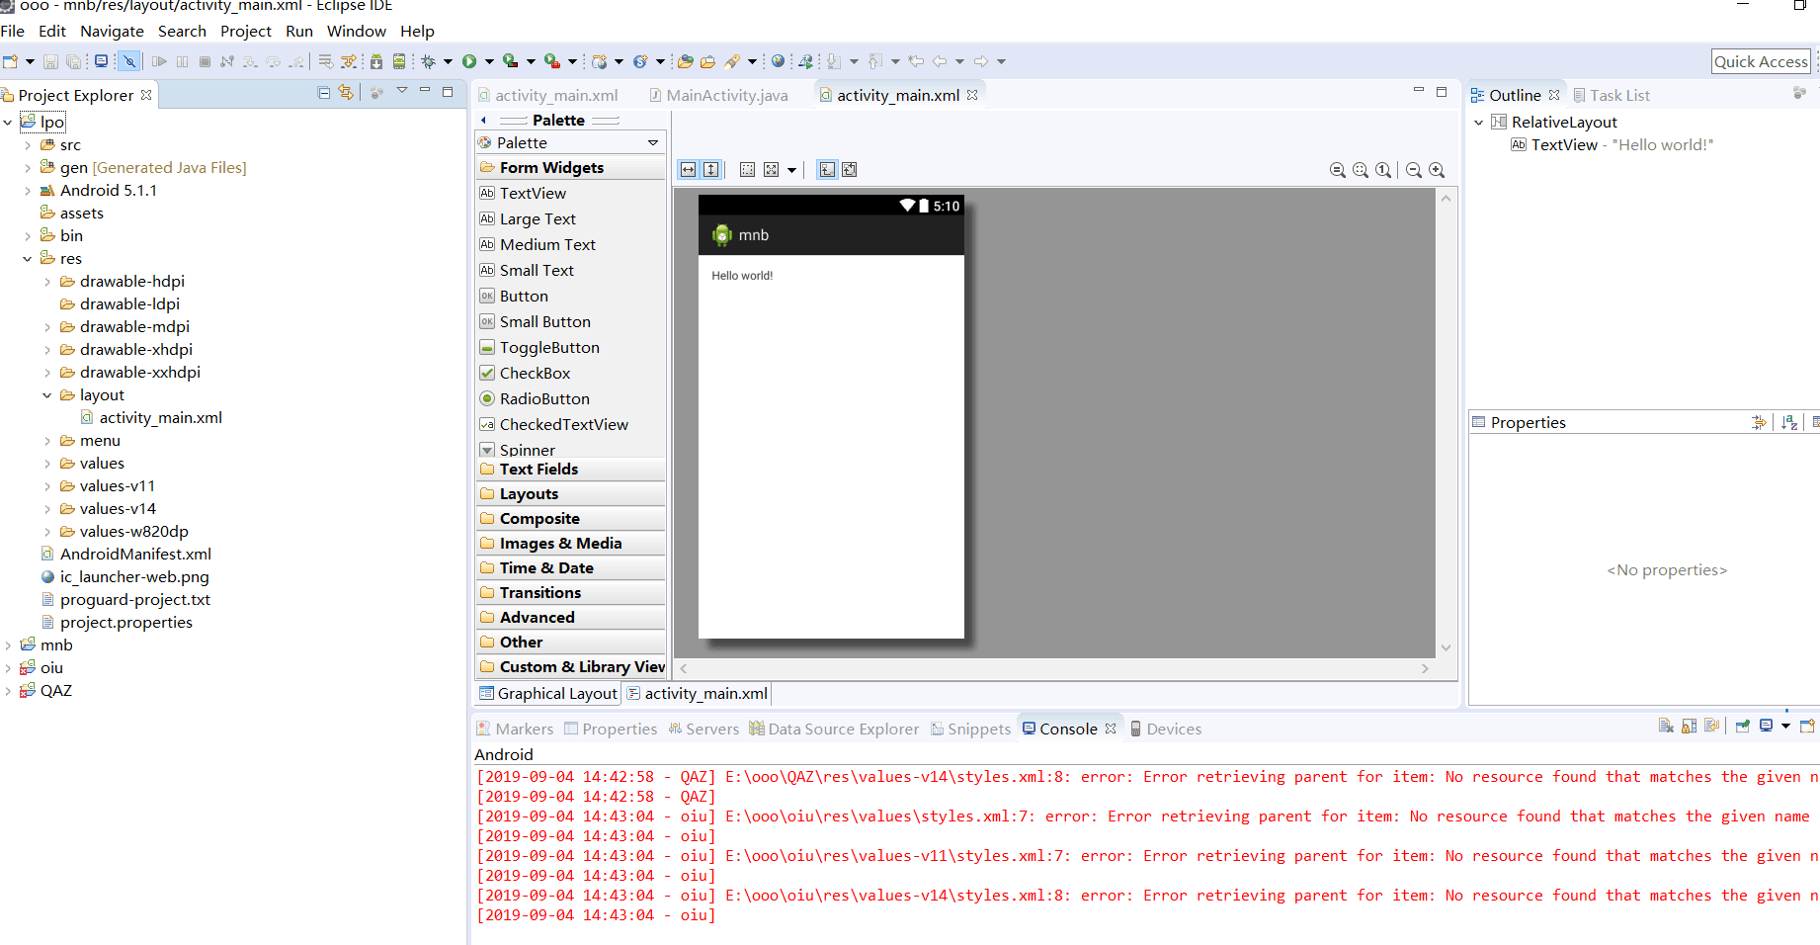Viewport: 1820px width, 945px height.
Task: Switch to the MainActivity.java editor tab
Action: pos(726,96)
